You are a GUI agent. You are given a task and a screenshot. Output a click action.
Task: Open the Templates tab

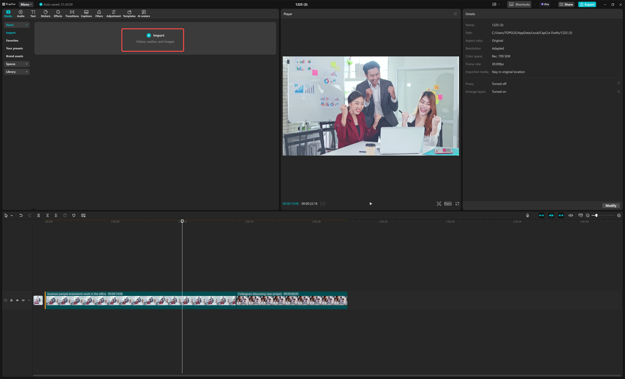129,13
